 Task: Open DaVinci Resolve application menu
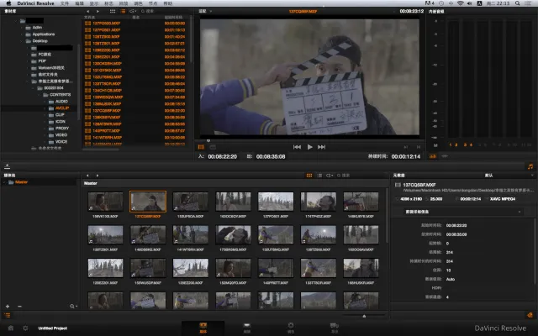pyautogui.click(x=35, y=3)
